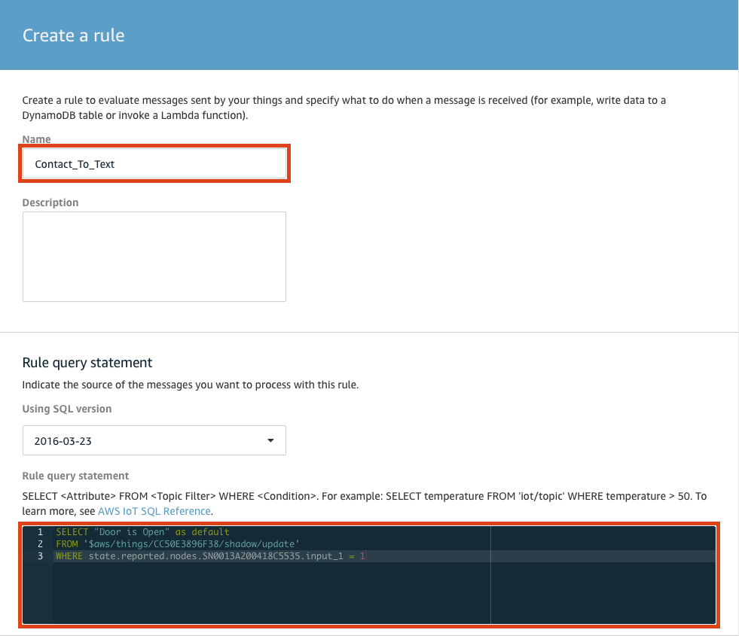Select line number 2 in editor gutter
Viewport: 739px width, 636px height.
click(40, 544)
